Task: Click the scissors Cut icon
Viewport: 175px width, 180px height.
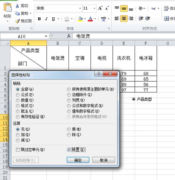Action: [x=17, y=6]
